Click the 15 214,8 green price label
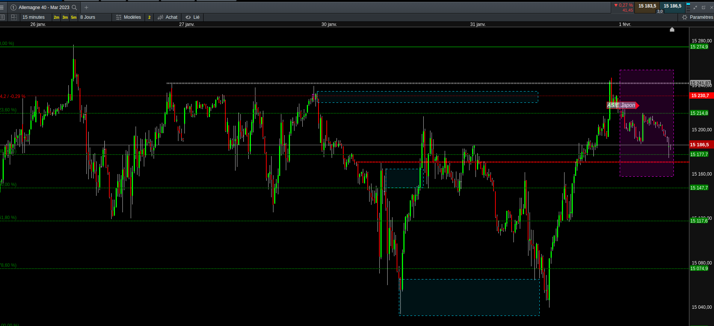 699,113
